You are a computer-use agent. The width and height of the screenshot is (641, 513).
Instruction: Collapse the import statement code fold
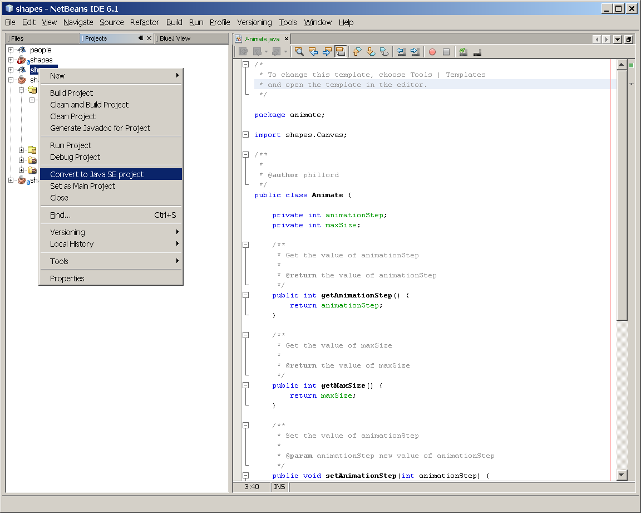click(x=245, y=135)
